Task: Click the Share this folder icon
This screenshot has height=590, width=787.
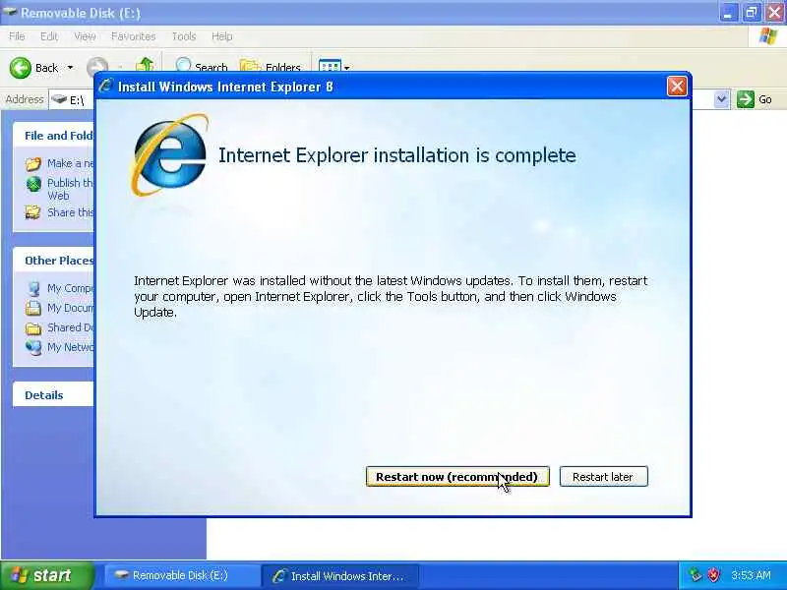Action: (33, 212)
